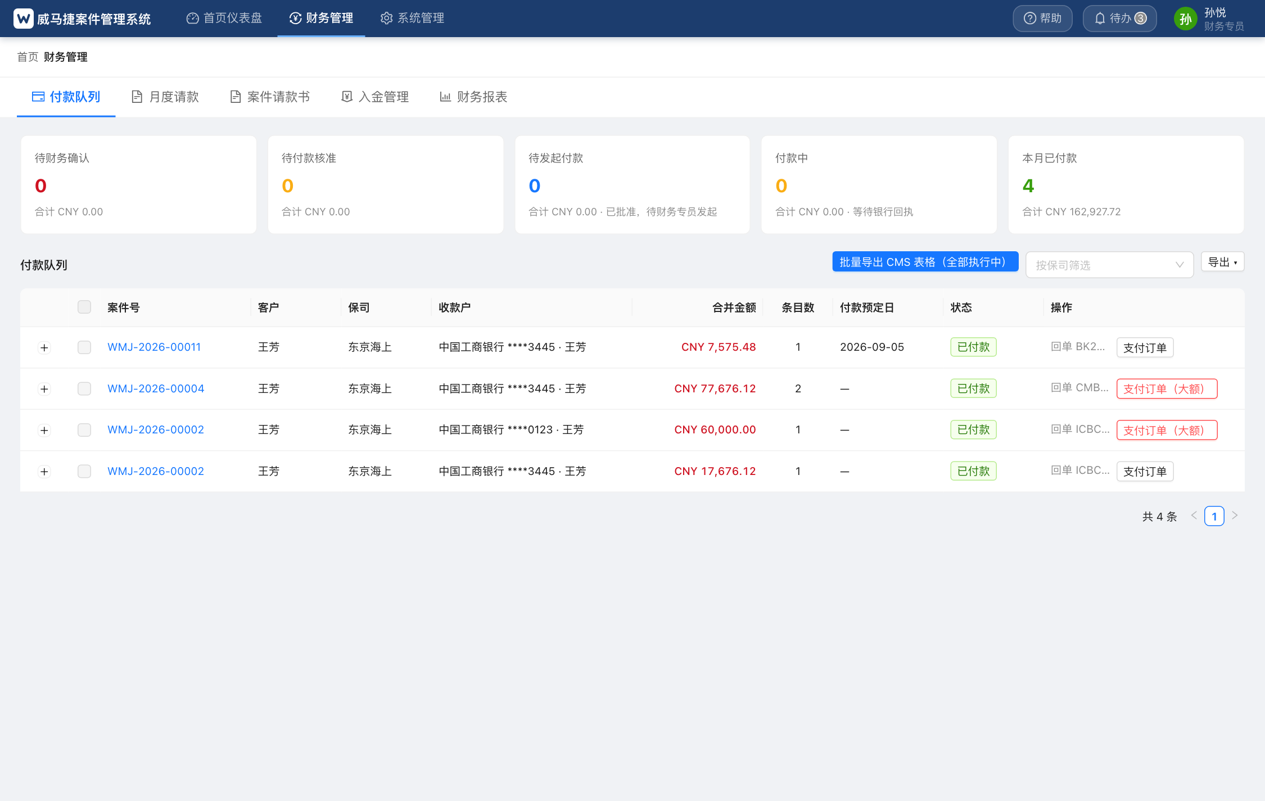This screenshot has width=1265, height=801.
Task: Click amount CNY 77,676.12
Action: [715, 388]
